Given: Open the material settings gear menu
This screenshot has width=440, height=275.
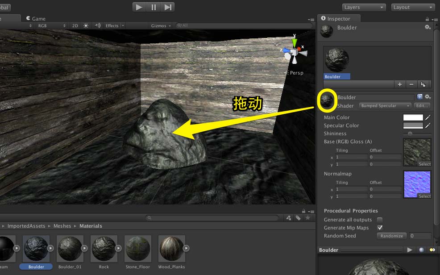Looking at the screenshot, I should tap(428, 97).
